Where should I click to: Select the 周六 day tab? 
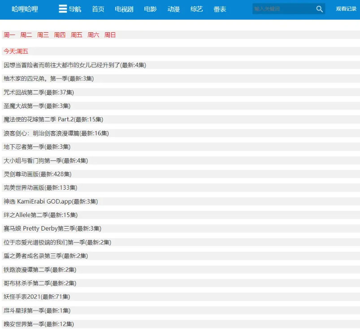(93, 35)
